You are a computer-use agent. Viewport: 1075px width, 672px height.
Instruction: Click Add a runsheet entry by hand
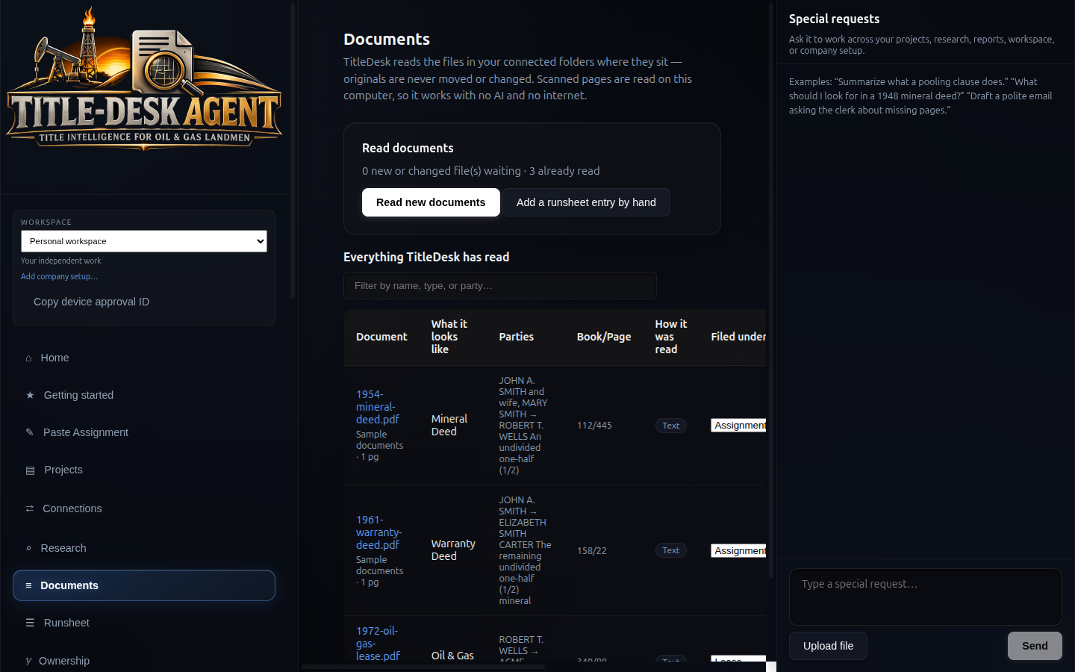[x=586, y=202]
